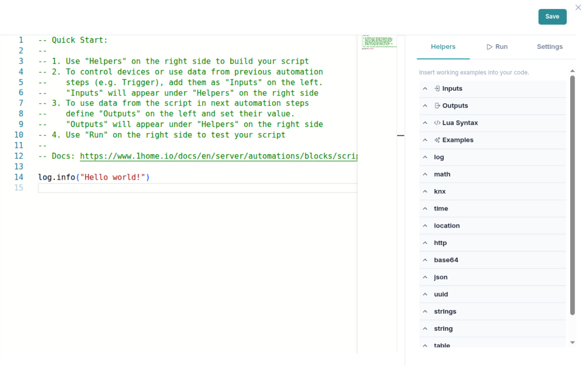The width and height of the screenshot is (586, 366).
Task: Open the 1home docs link
Action: [x=219, y=156]
